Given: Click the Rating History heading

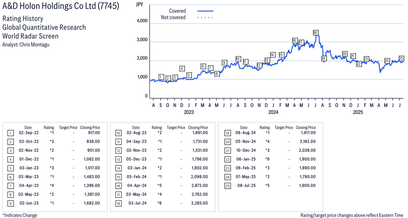Looking at the screenshot, I should click(x=23, y=19).
